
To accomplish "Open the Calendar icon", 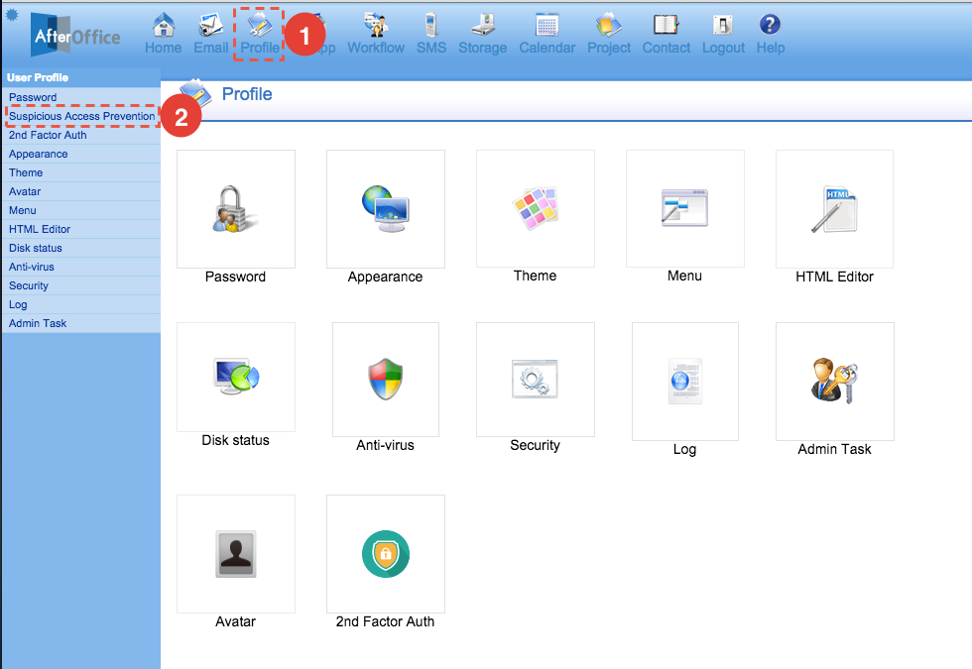I will click(547, 25).
